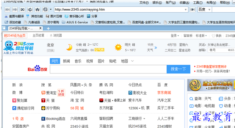Screen dimensions: 235x128
Task: Open the 收藏(A) menu
Action: coord(184,2)
